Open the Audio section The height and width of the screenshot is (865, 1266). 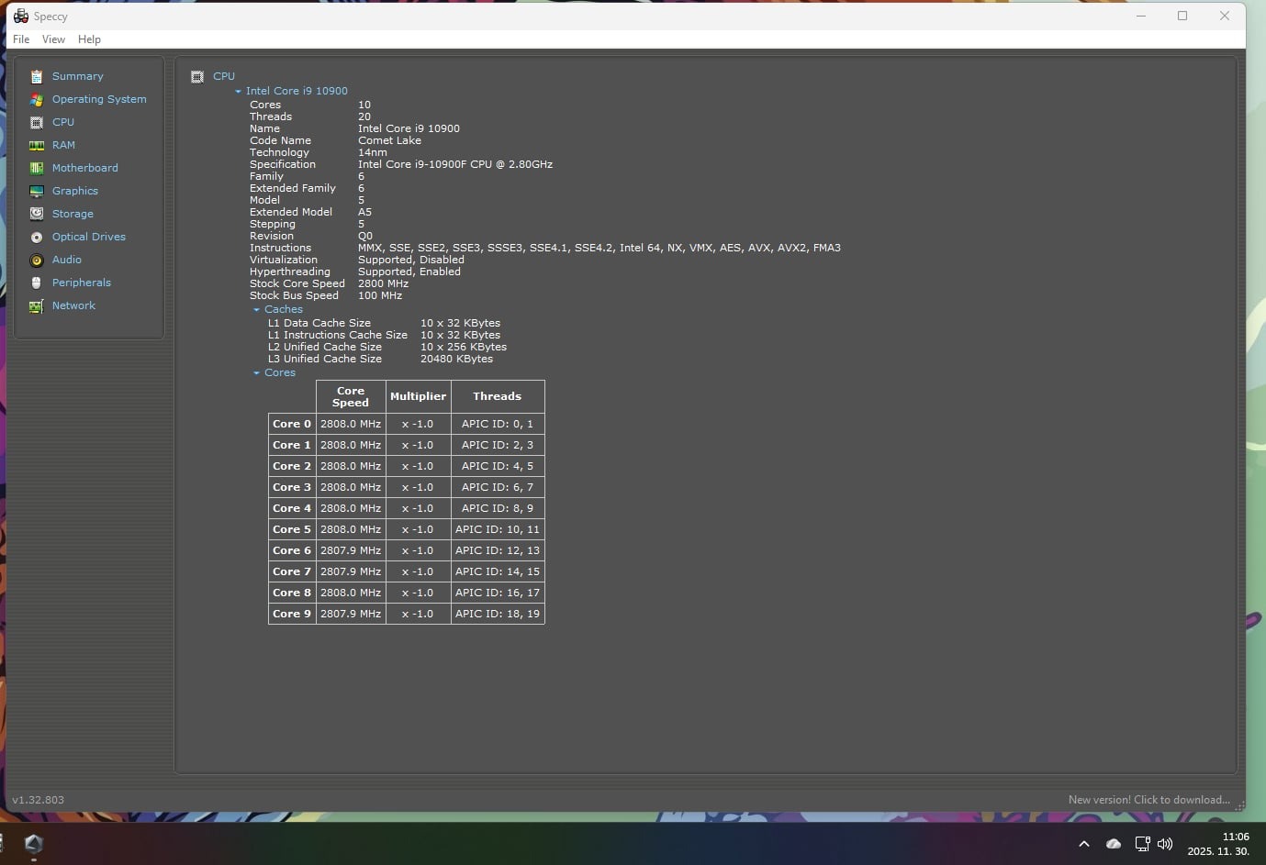67,260
